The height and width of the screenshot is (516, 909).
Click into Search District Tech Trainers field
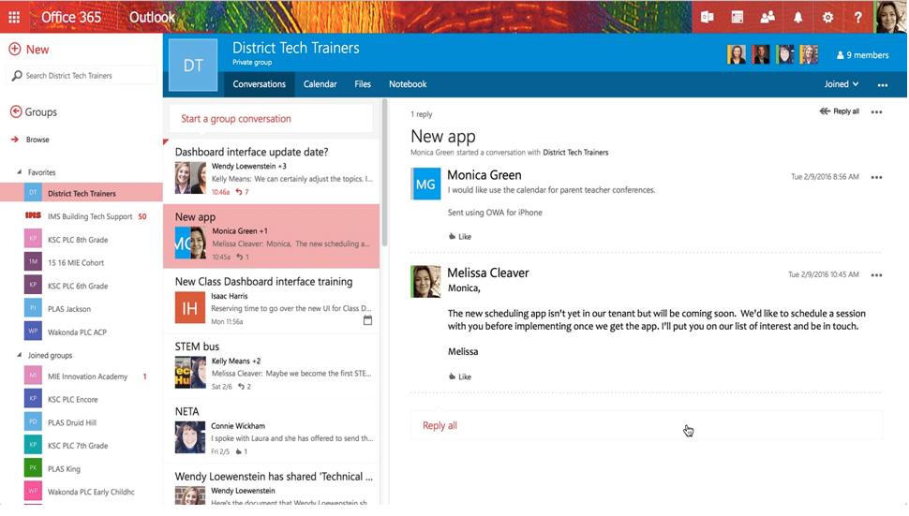point(82,75)
